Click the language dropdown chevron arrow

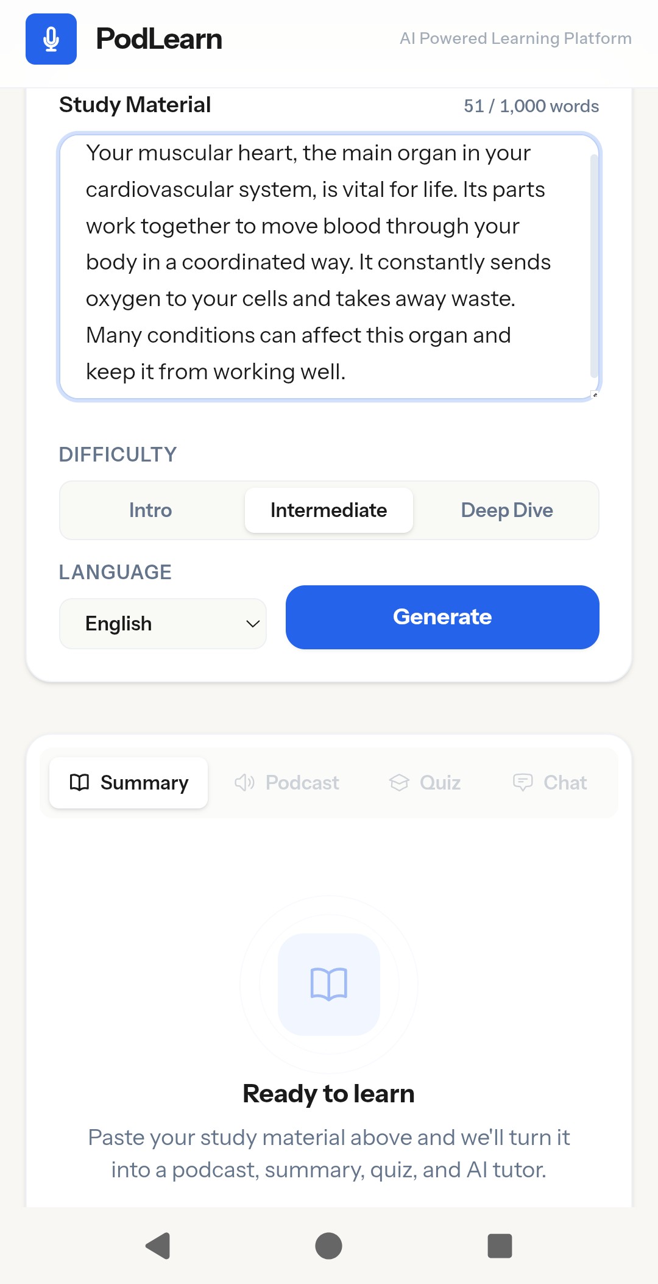coord(253,624)
